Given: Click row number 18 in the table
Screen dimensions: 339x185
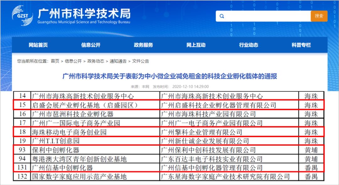Looking at the screenshot, I should 22,132.
